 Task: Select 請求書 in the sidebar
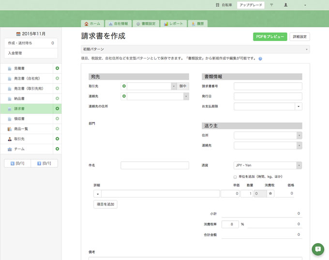(x=27, y=109)
